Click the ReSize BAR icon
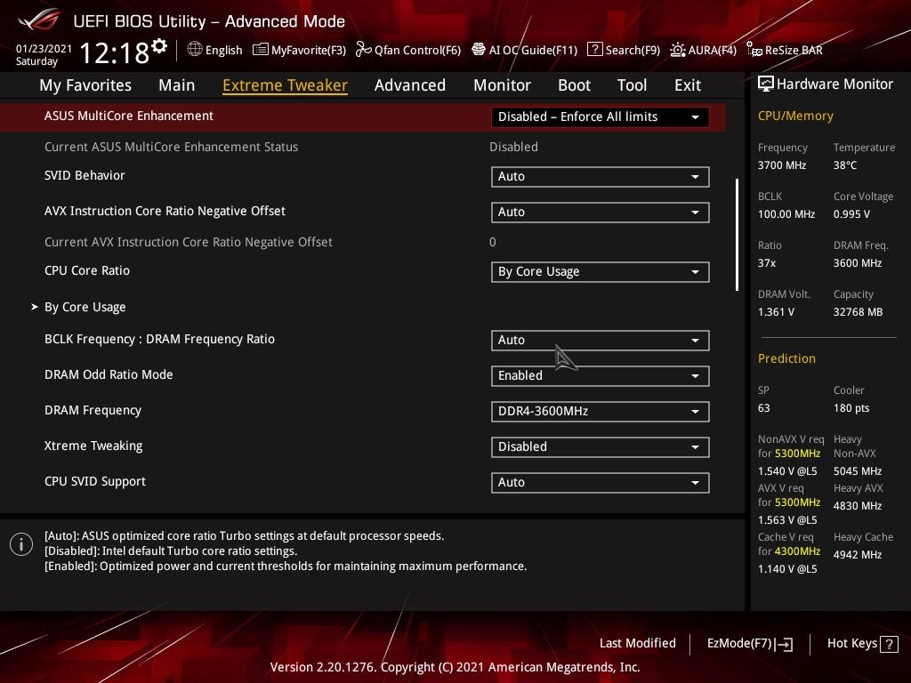The image size is (911, 683). point(754,50)
